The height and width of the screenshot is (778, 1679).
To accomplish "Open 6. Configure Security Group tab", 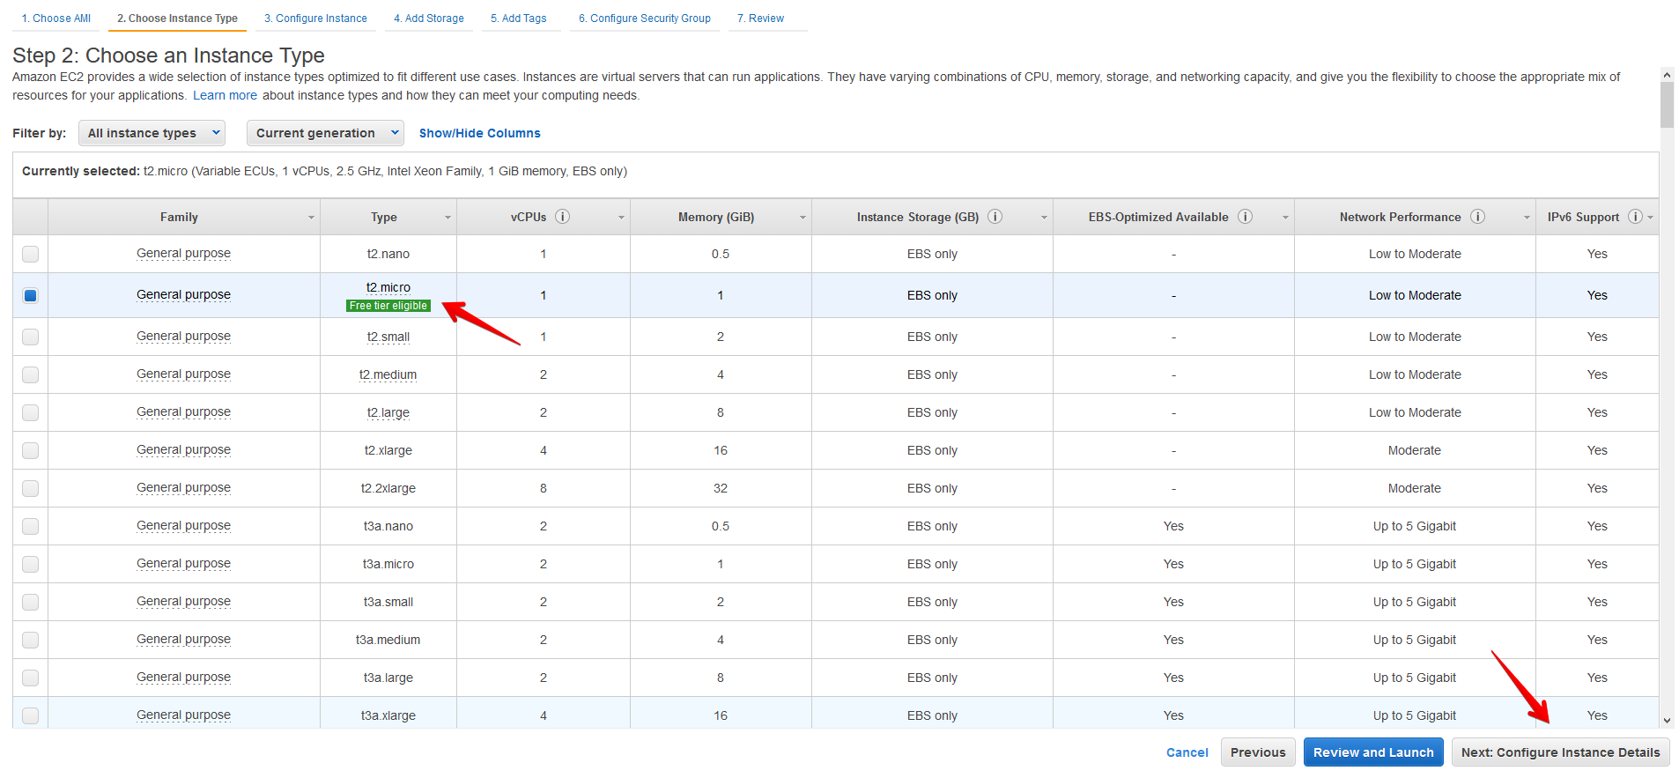I will pos(645,19).
